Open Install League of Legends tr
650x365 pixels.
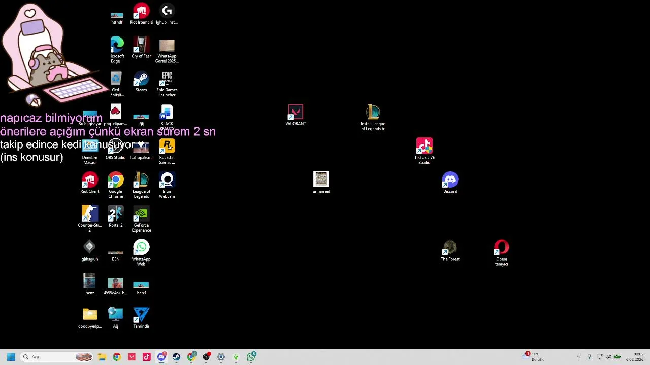click(373, 118)
